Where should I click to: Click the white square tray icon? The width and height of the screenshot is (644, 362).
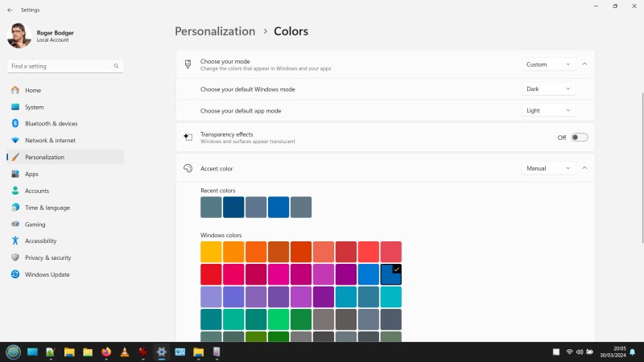pos(556,352)
